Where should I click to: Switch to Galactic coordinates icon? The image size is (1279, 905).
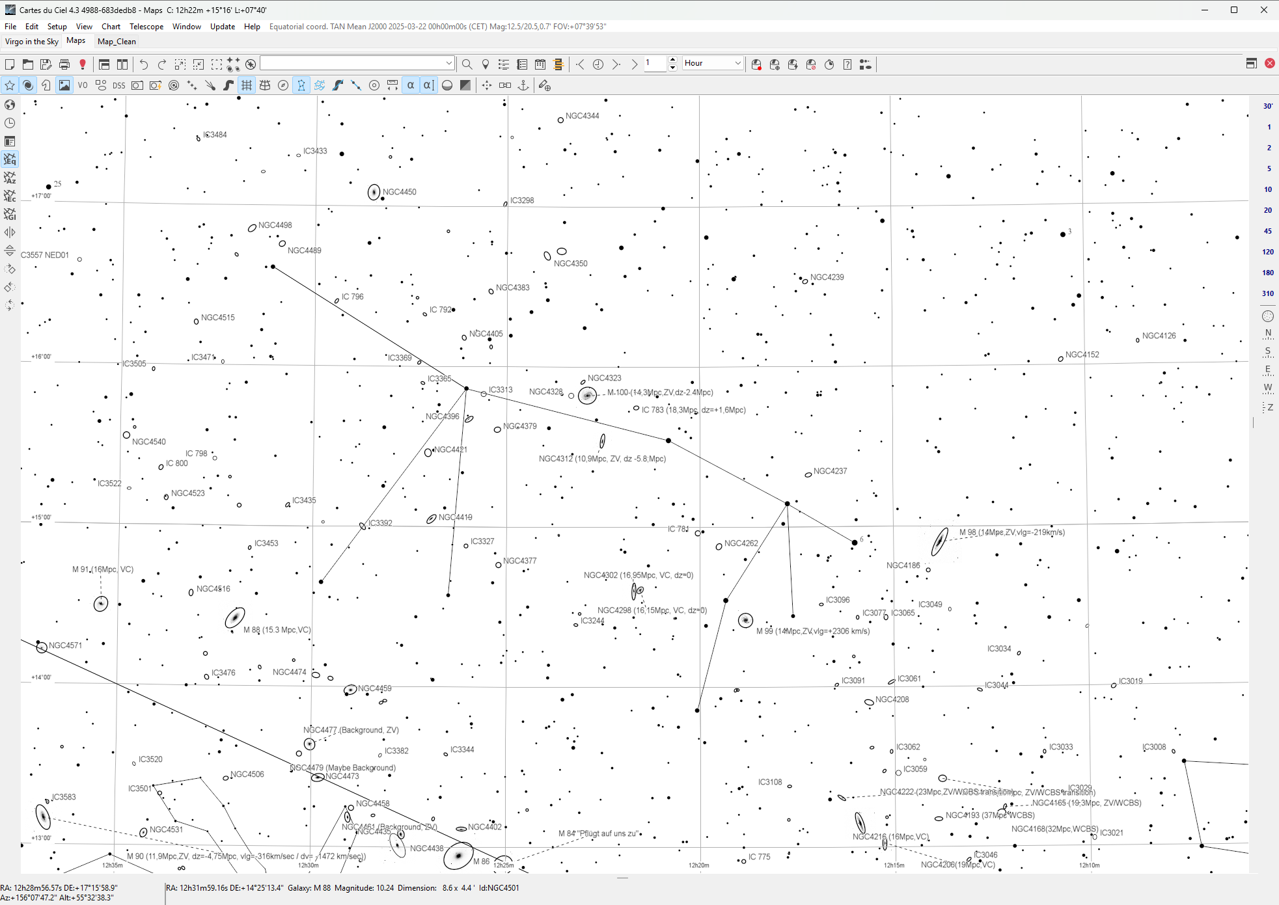[x=10, y=214]
